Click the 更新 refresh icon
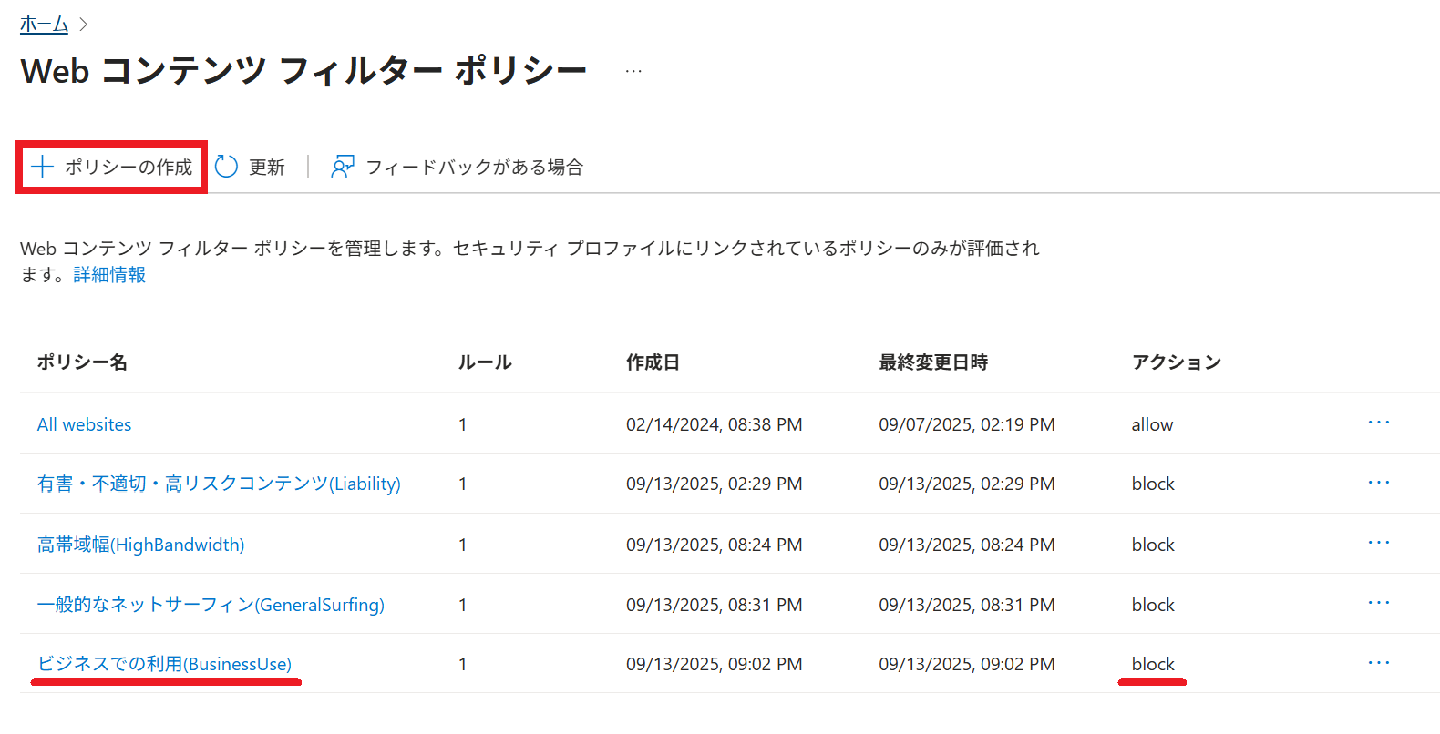Image resolution: width=1440 pixels, height=734 pixels. [226, 167]
